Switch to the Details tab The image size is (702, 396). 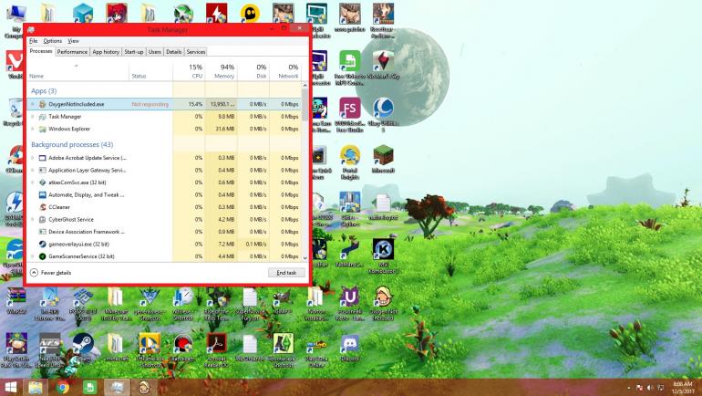pyautogui.click(x=174, y=52)
